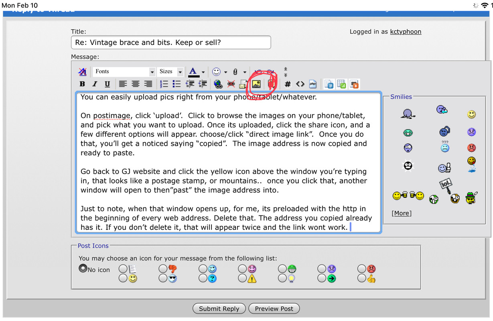Toggle bold formatting
493x321 pixels.
pyautogui.click(x=82, y=84)
